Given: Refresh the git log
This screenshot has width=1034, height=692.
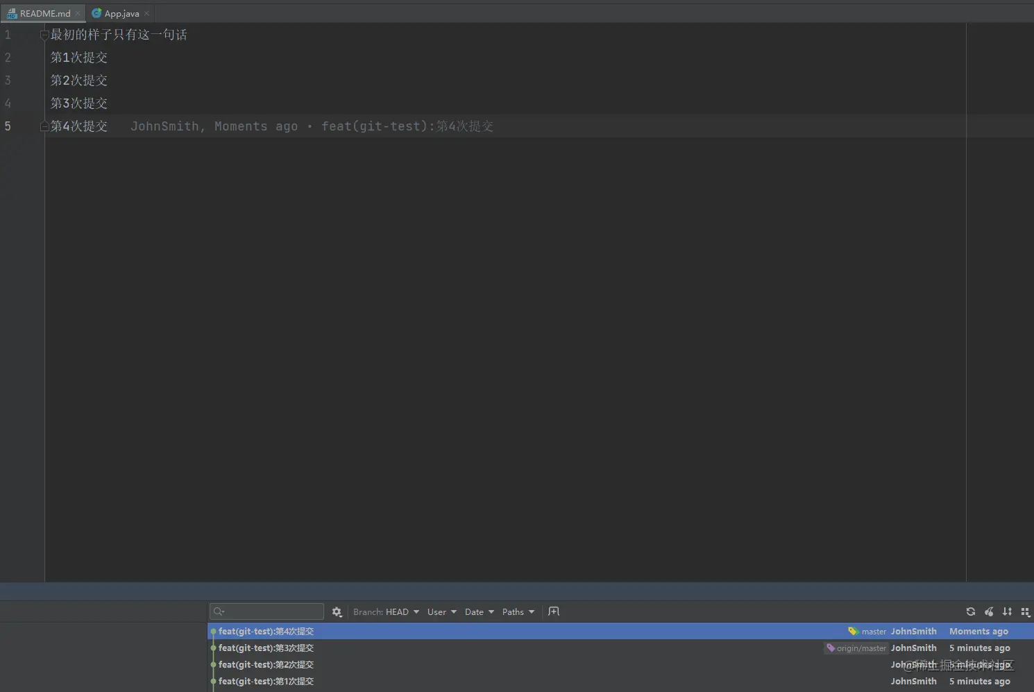Looking at the screenshot, I should coord(971,611).
